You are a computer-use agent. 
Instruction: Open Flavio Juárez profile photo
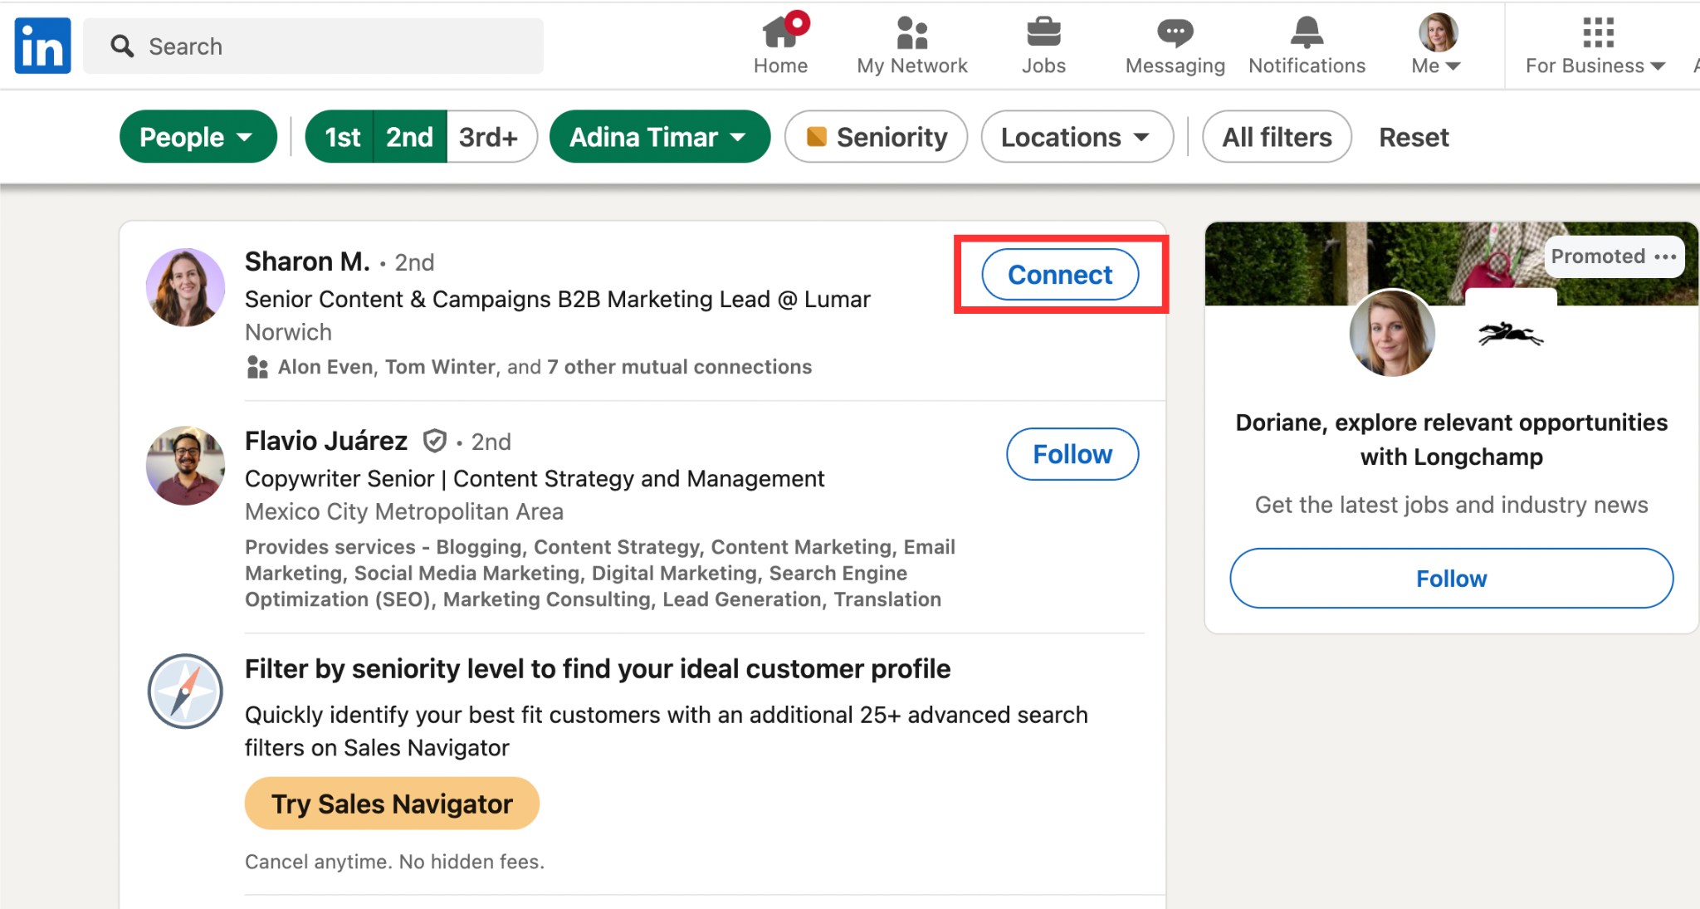pyautogui.click(x=185, y=466)
